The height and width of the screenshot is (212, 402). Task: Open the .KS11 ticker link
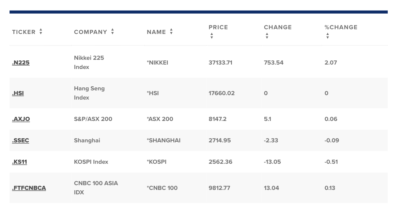point(19,162)
